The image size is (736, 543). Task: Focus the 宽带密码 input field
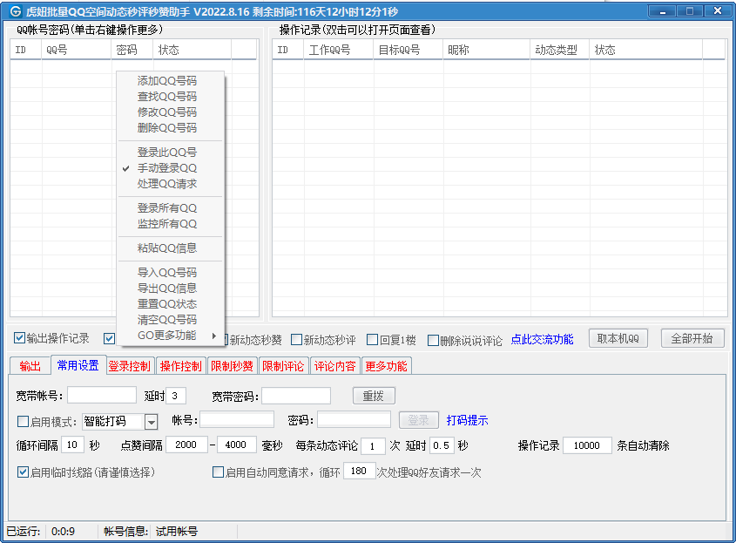296,396
